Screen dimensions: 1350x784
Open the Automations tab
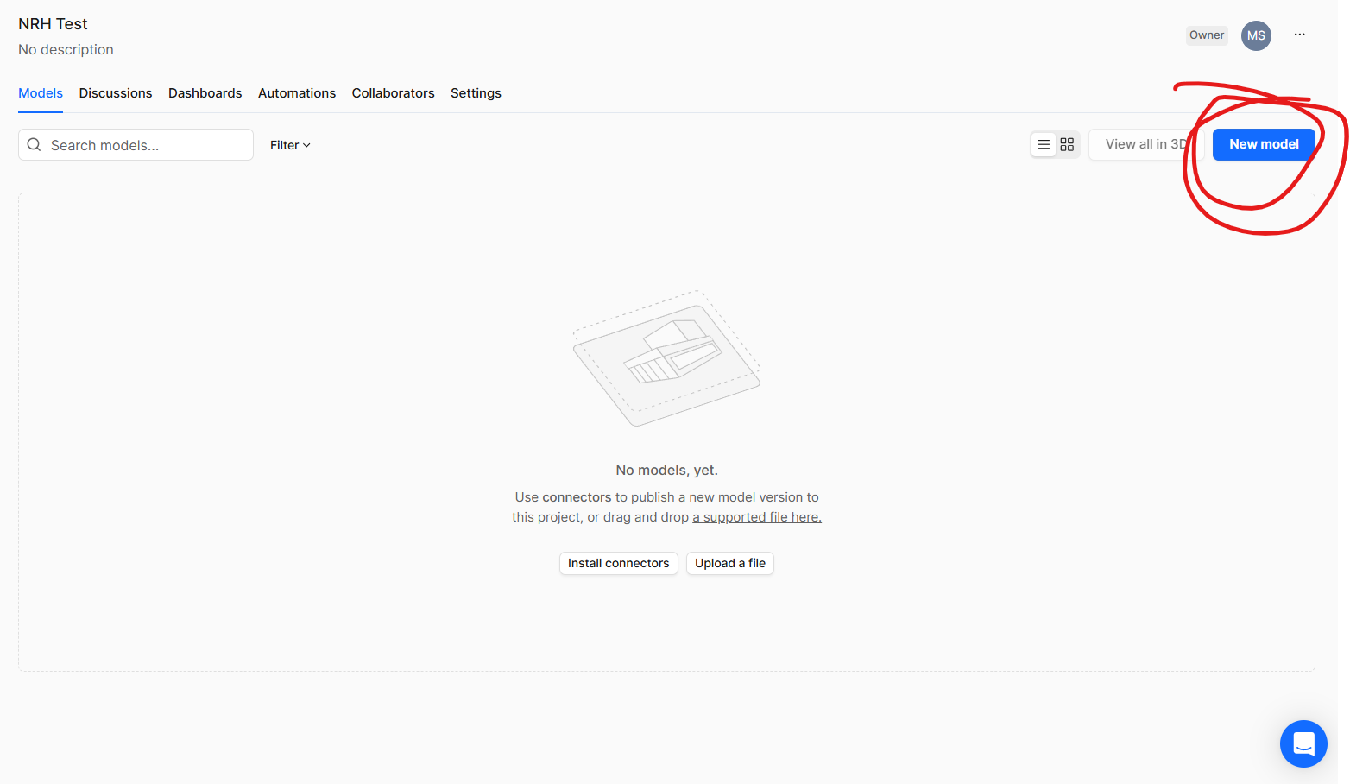tap(297, 93)
